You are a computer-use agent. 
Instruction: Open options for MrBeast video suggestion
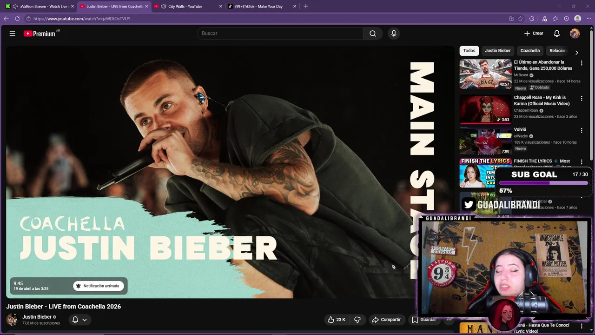[x=581, y=63]
